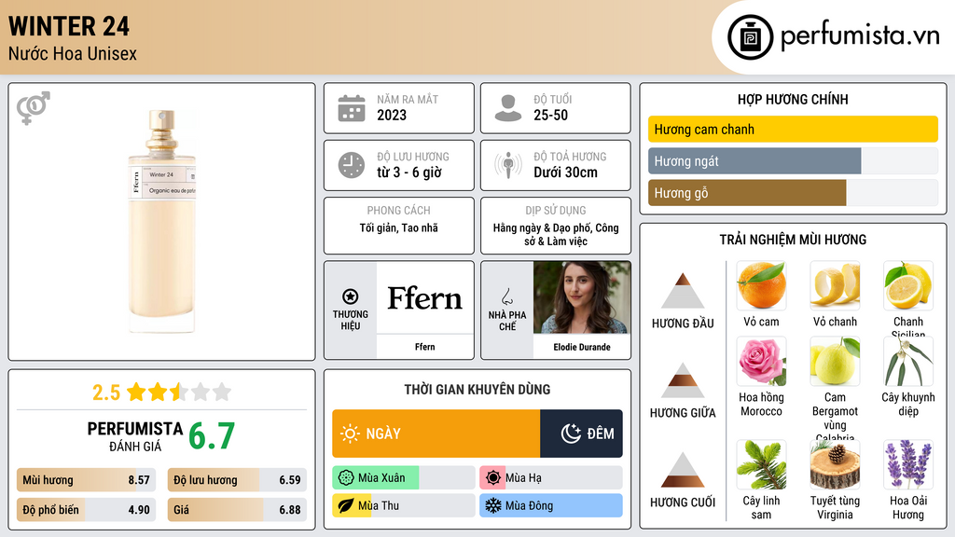Viewport: 955px width, 537px height.
Task: Click the Hương ngát accord bar
Action: coord(793,160)
